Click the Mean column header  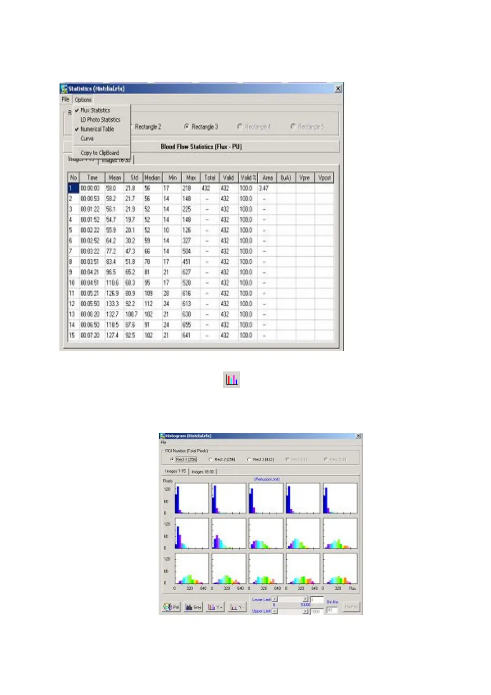(115, 178)
